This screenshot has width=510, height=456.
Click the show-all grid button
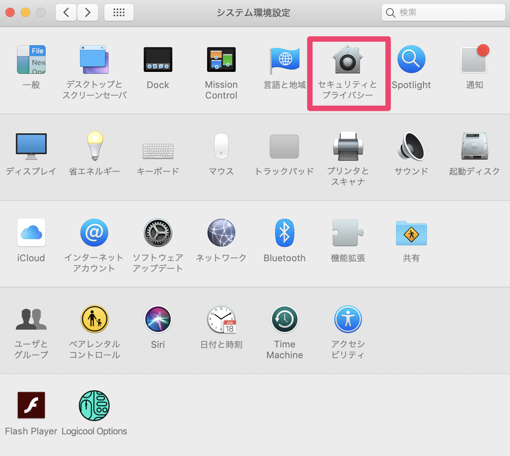pyautogui.click(x=119, y=12)
